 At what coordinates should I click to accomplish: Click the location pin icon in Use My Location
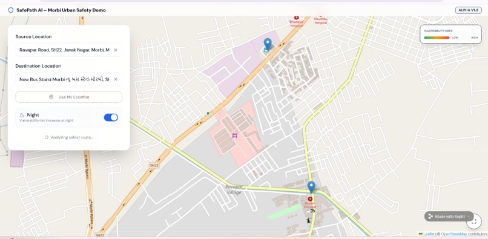51,97
